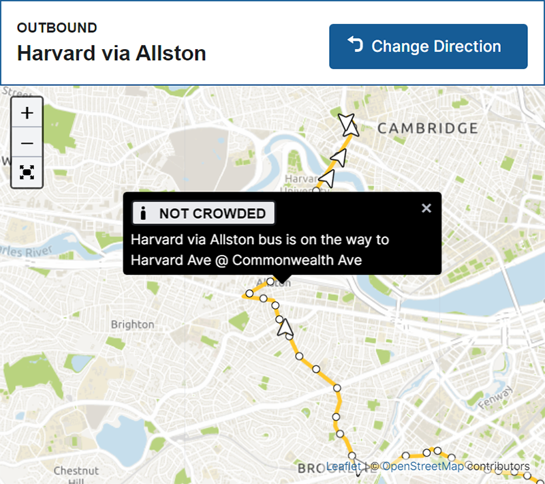Click the Not Crowded crowding badge

(x=203, y=213)
